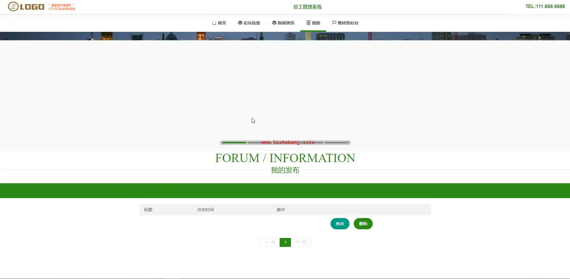
Task: Open the 新闻资讯 navigation item
Action: (283, 23)
